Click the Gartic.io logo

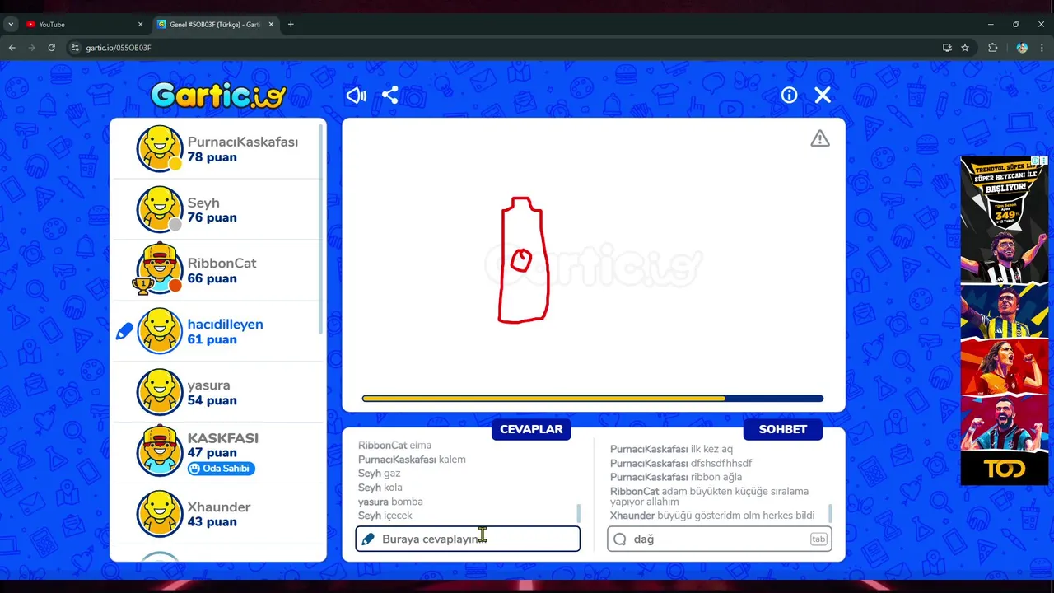pyautogui.click(x=218, y=96)
